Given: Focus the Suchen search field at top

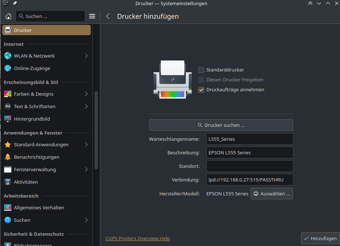Looking at the screenshot, I should tap(50, 16).
